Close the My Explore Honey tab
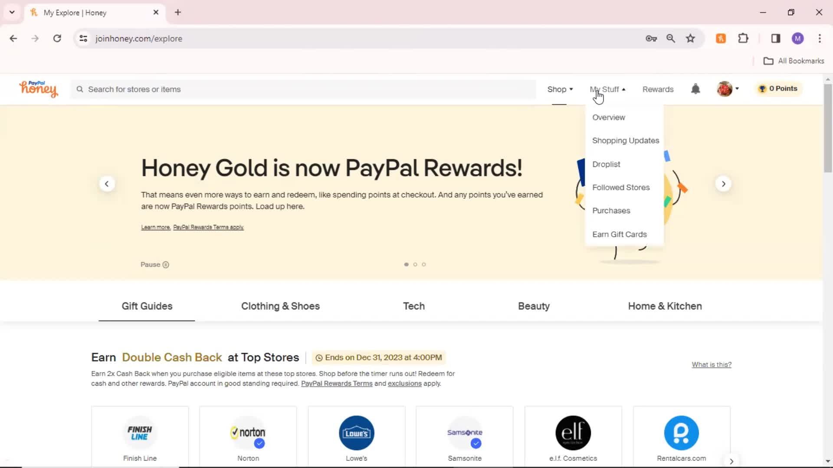Image resolution: width=833 pixels, height=468 pixels. (156, 13)
